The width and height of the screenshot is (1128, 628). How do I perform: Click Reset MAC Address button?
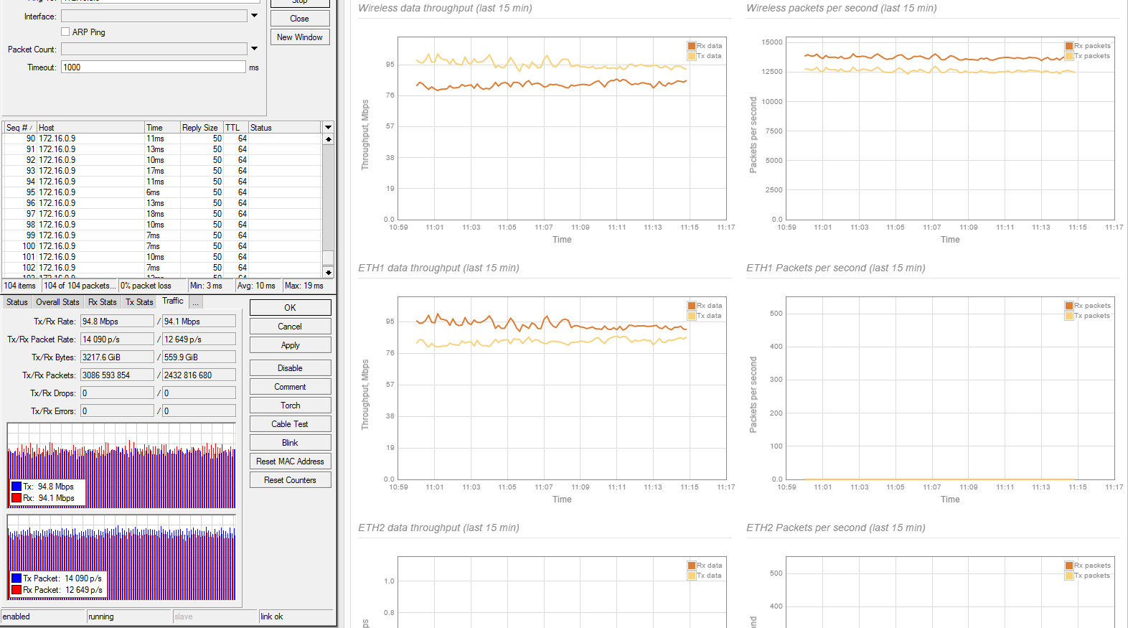[x=290, y=461]
